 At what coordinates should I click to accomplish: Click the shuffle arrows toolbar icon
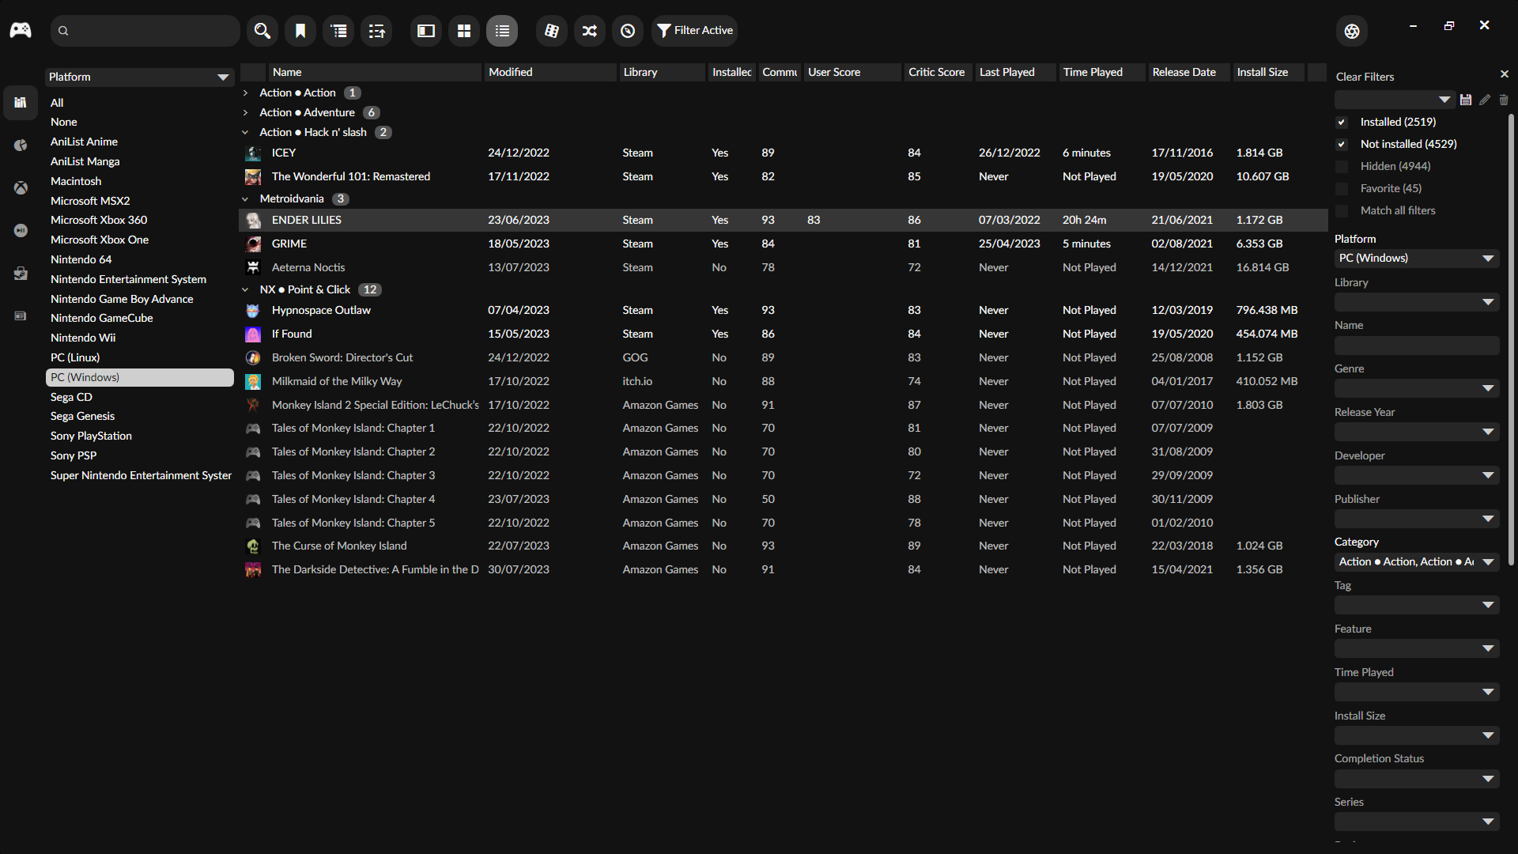coord(590,31)
